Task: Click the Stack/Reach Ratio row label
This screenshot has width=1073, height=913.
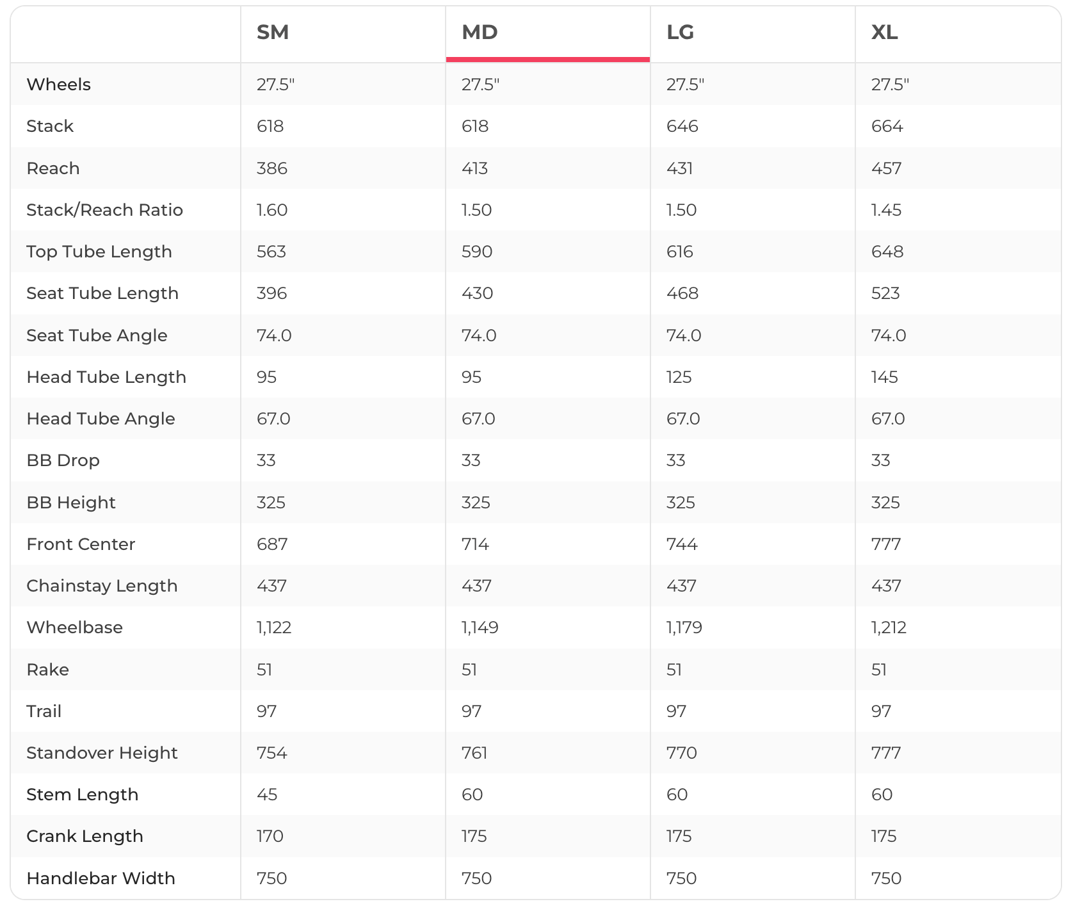Action: pos(104,210)
